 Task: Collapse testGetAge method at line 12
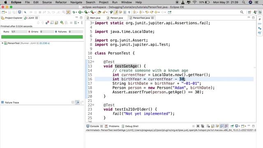pos(93,62)
